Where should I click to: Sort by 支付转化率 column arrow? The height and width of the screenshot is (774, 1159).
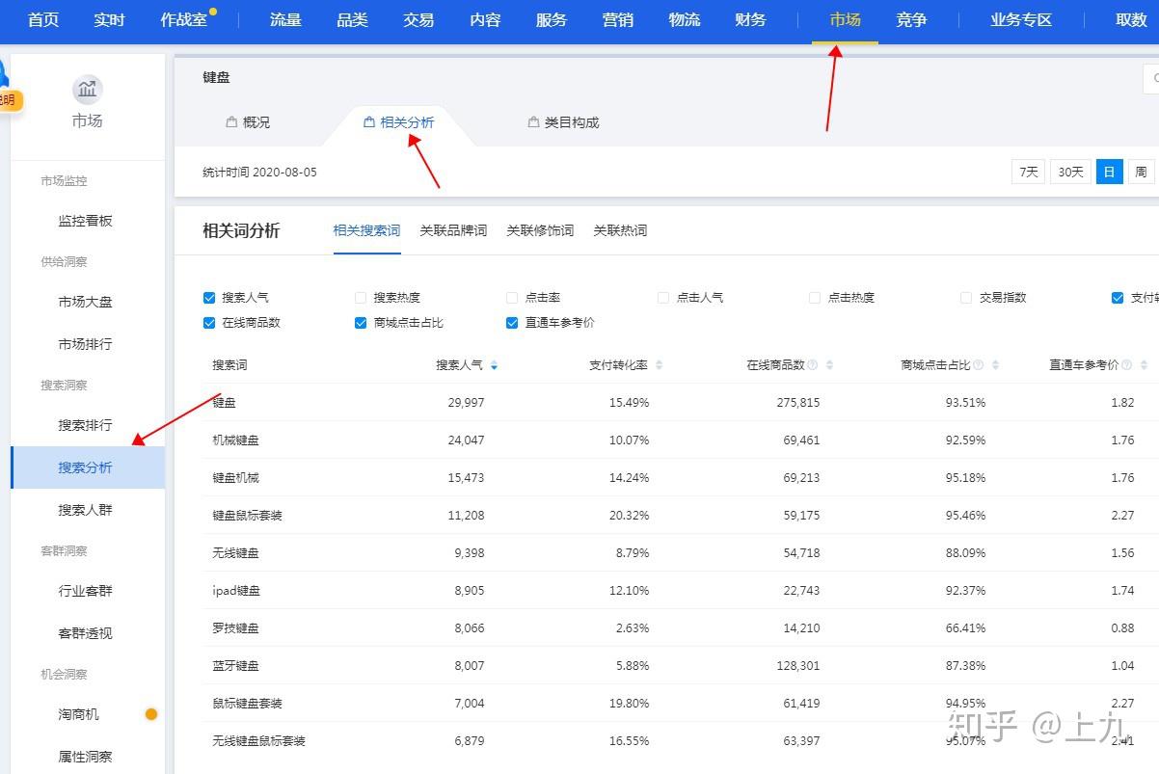(660, 365)
